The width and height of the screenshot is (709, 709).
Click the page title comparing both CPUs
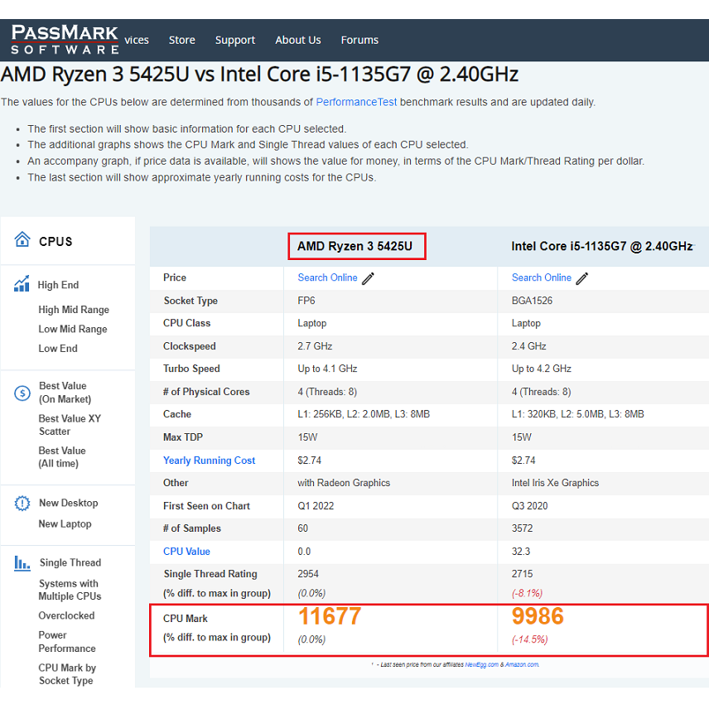click(259, 75)
